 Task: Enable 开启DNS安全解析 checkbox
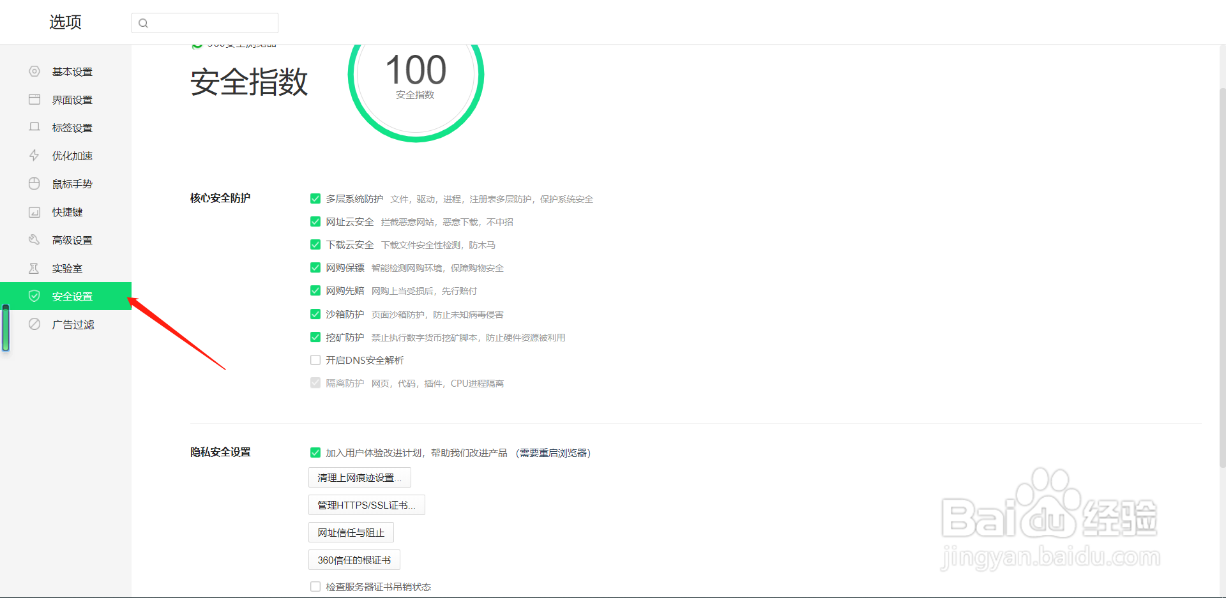click(315, 360)
